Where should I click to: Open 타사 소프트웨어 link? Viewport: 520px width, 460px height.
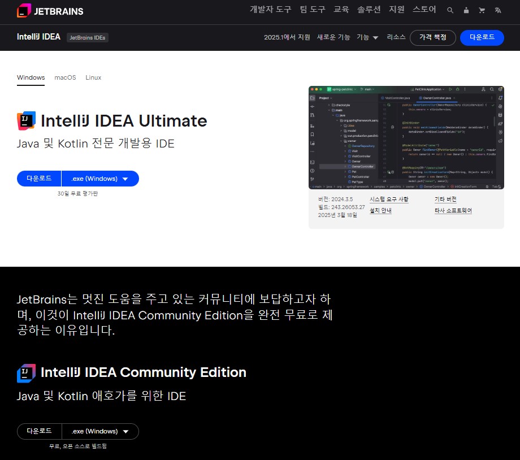[x=453, y=211]
